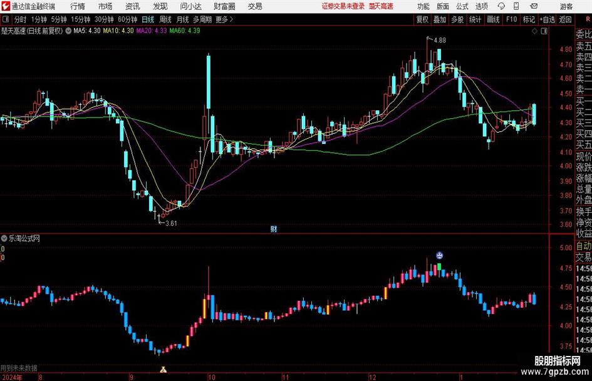Switch to 月线 monthly period
This screenshot has height=381, width=592.
tap(183, 19)
